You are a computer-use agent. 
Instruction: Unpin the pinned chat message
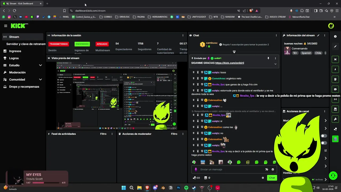pyautogui.click(x=268, y=58)
